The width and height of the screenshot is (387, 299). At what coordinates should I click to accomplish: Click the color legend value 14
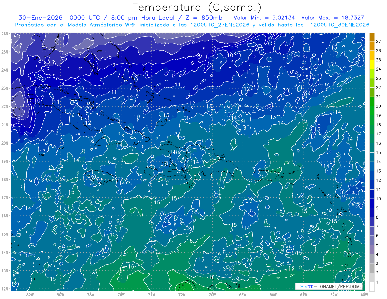click(x=378, y=162)
